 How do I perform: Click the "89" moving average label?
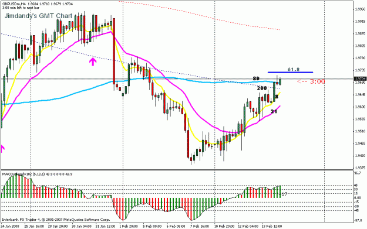coord(256,78)
